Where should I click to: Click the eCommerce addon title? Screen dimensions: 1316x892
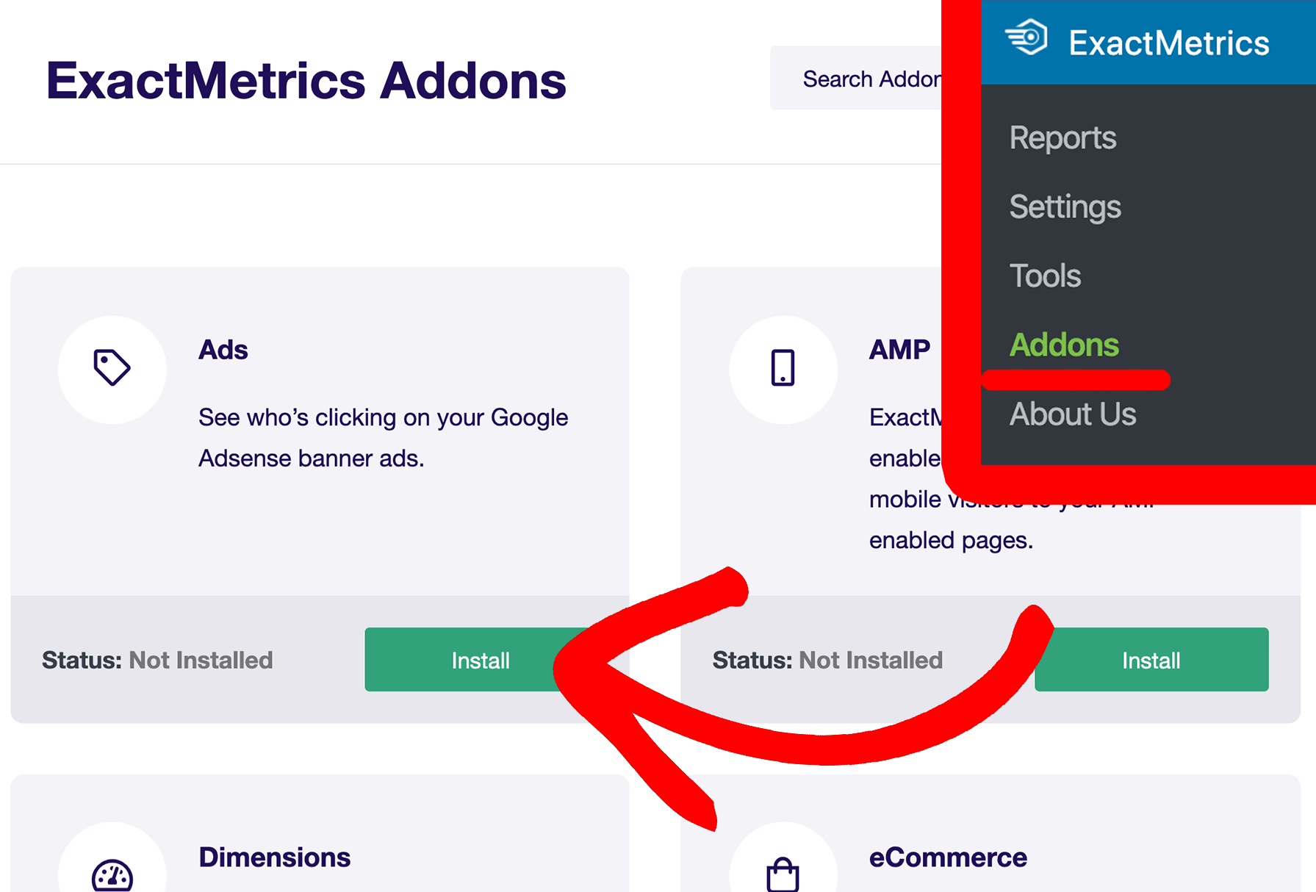948,857
